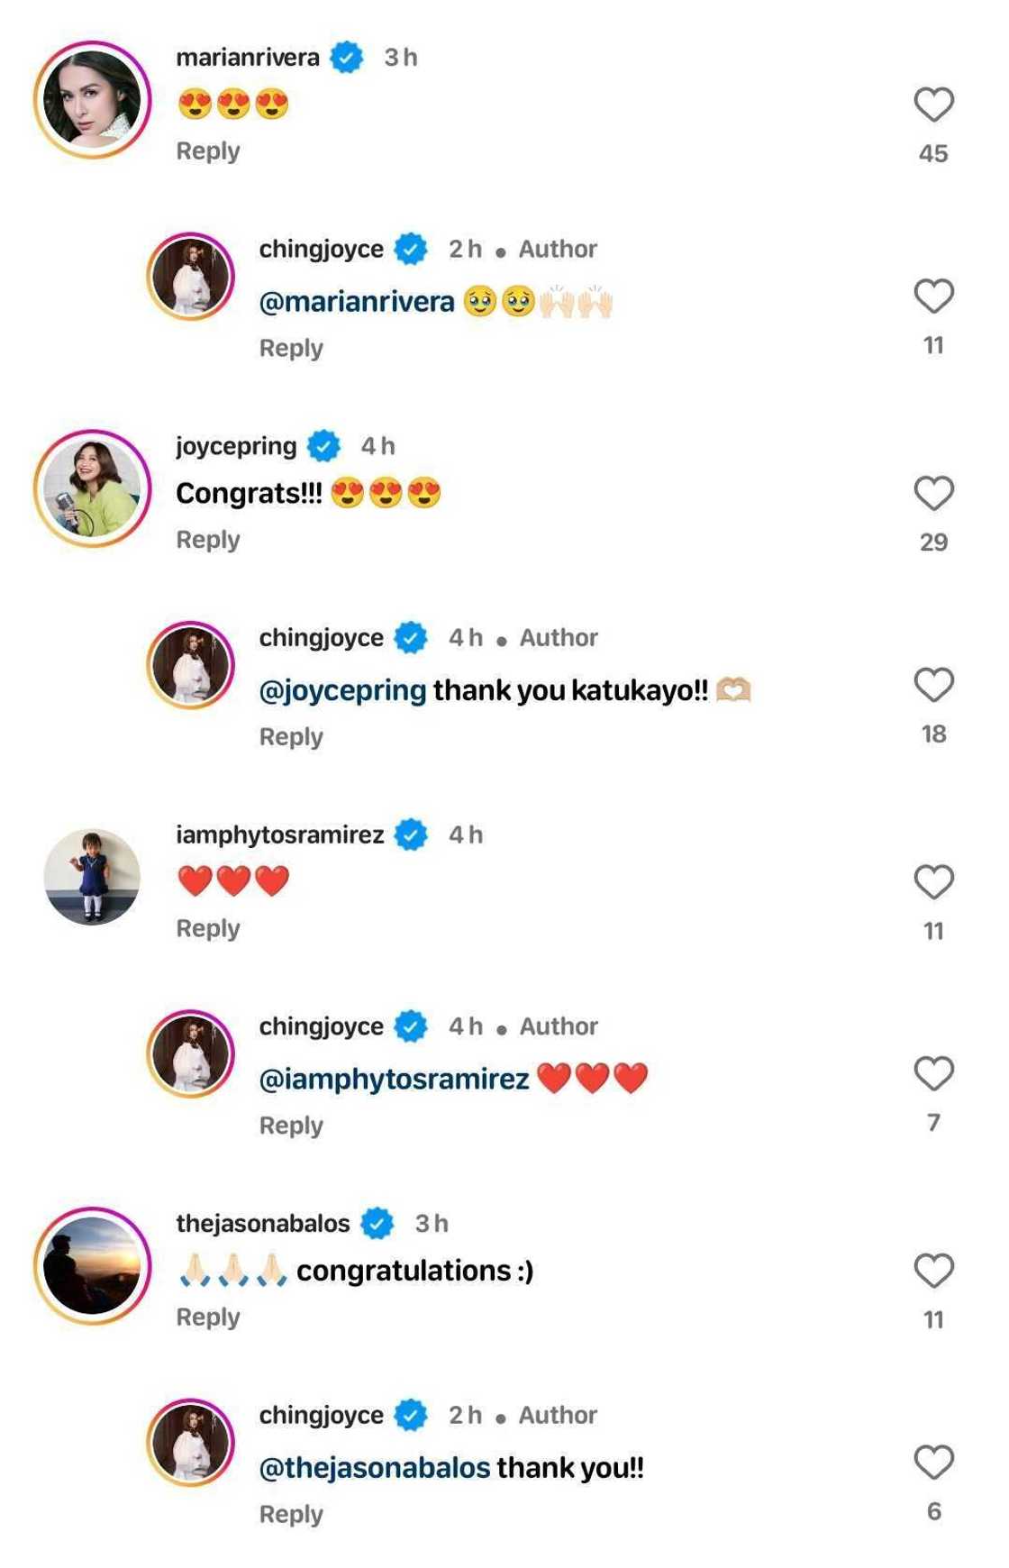Tap the @joycepring mention
Viewport: 1009px width, 1568px height.
click(342, 690)
